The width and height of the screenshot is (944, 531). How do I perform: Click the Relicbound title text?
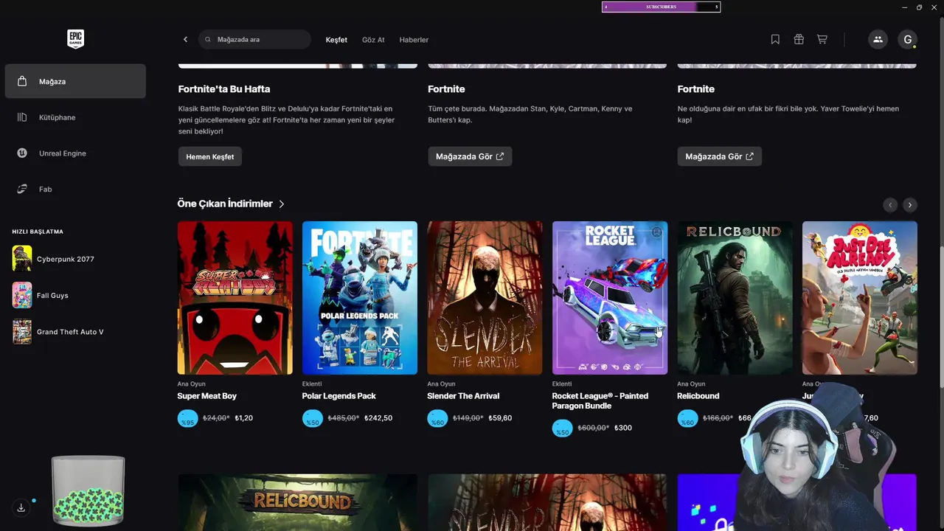698,396
